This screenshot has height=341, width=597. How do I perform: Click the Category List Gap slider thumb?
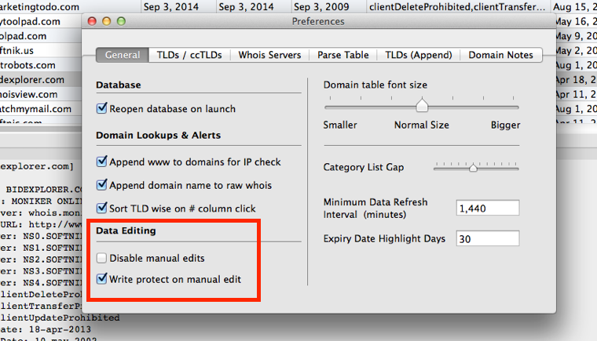click(473, 167)
